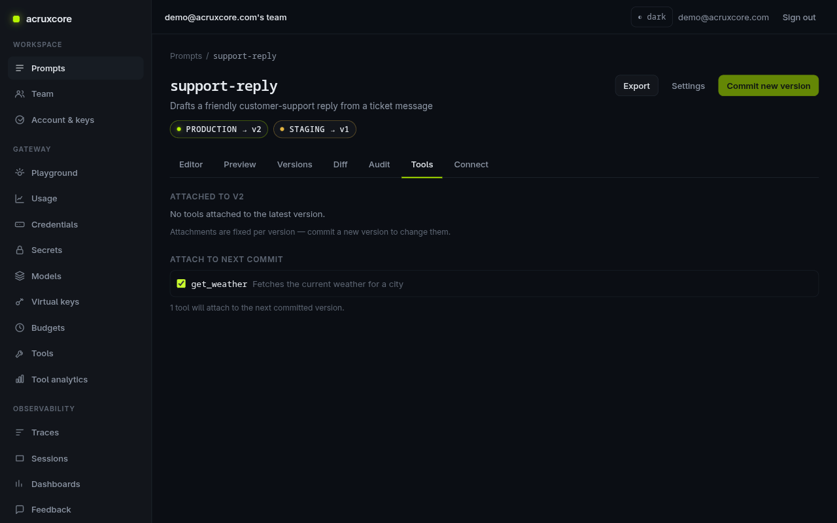
Task: Click the Prompts breadcrumb link
Action: (186, 56)
